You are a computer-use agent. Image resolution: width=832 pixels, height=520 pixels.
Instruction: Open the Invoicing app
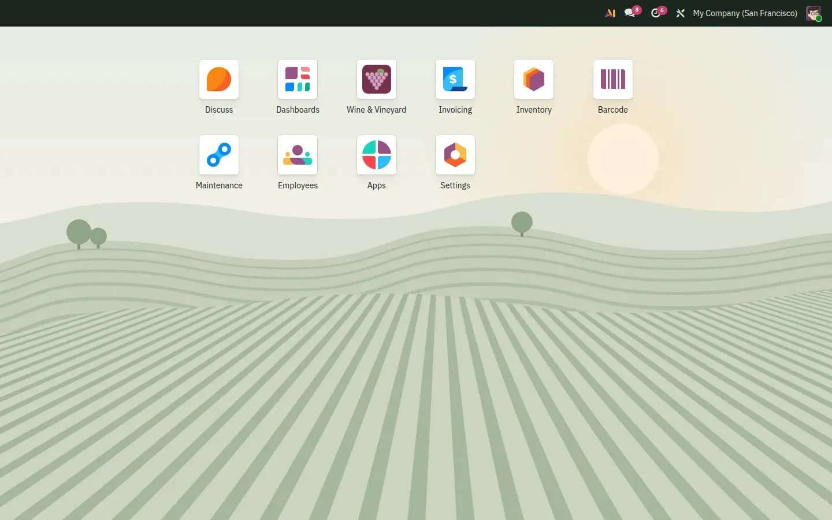pyautogui.click(x=455, y=79)
